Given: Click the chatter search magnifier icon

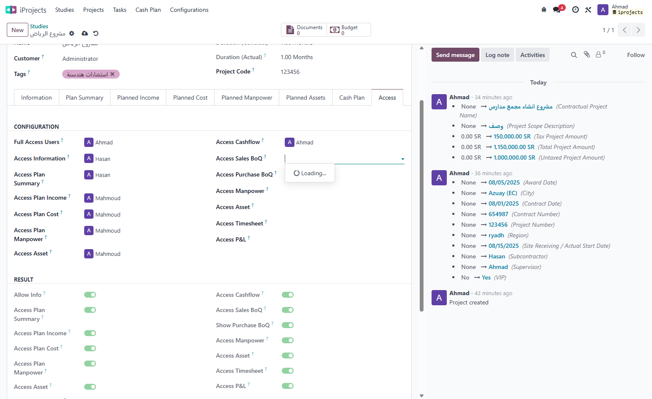Looking at the screenshot, I should pyautogui.click(x=574, y=55).
